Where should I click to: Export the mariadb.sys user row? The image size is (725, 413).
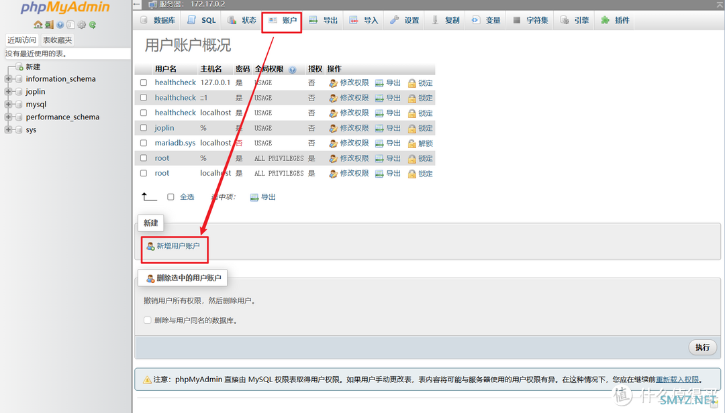388,143
